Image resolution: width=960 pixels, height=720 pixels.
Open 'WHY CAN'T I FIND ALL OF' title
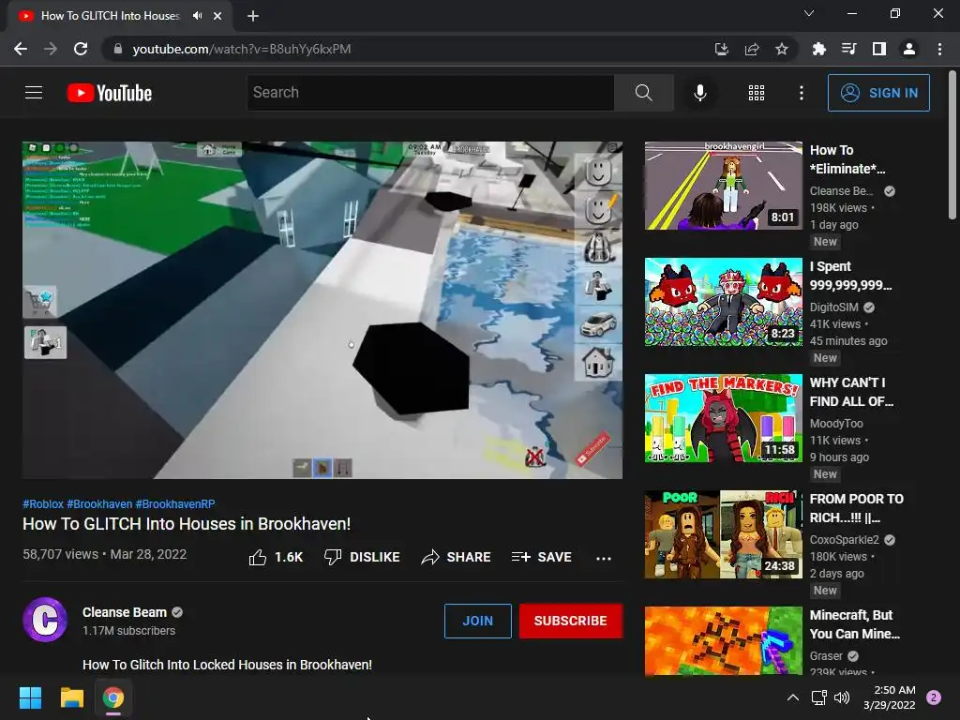(851, 392)
